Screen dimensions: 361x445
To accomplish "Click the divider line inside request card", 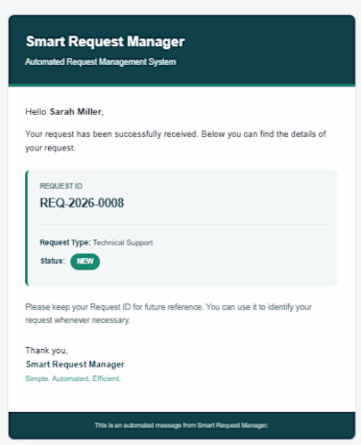I will (183, 224).
